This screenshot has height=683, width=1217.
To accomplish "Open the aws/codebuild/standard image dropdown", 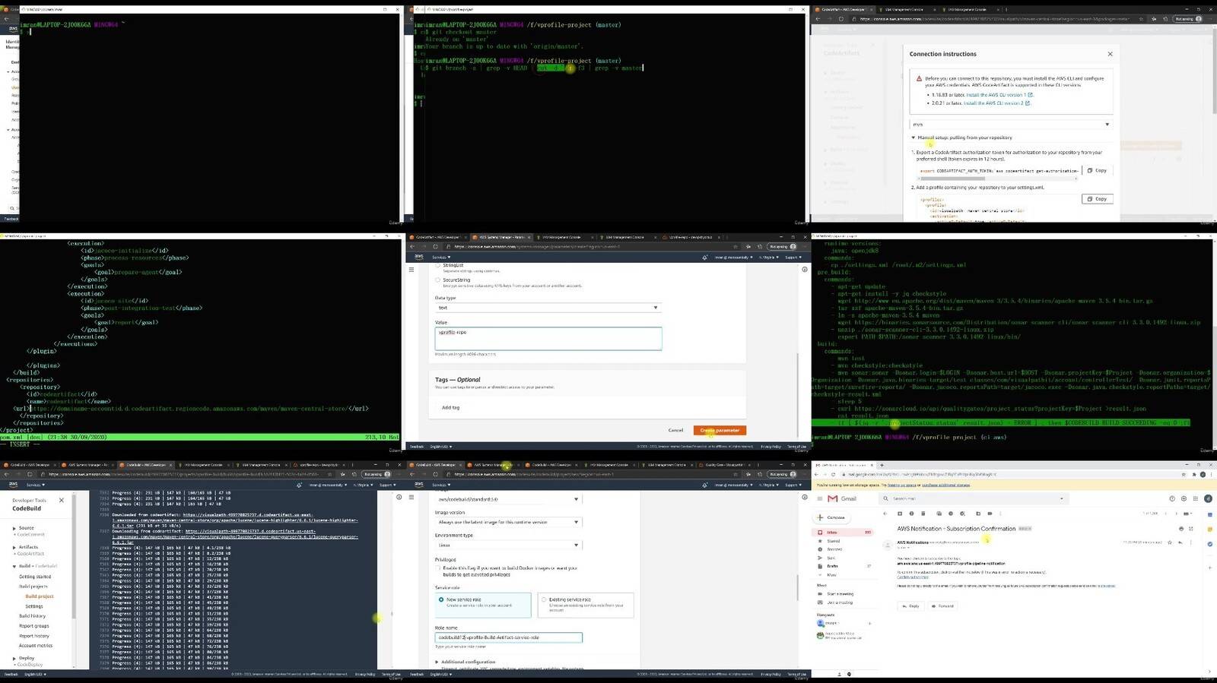I will [508, 499].
